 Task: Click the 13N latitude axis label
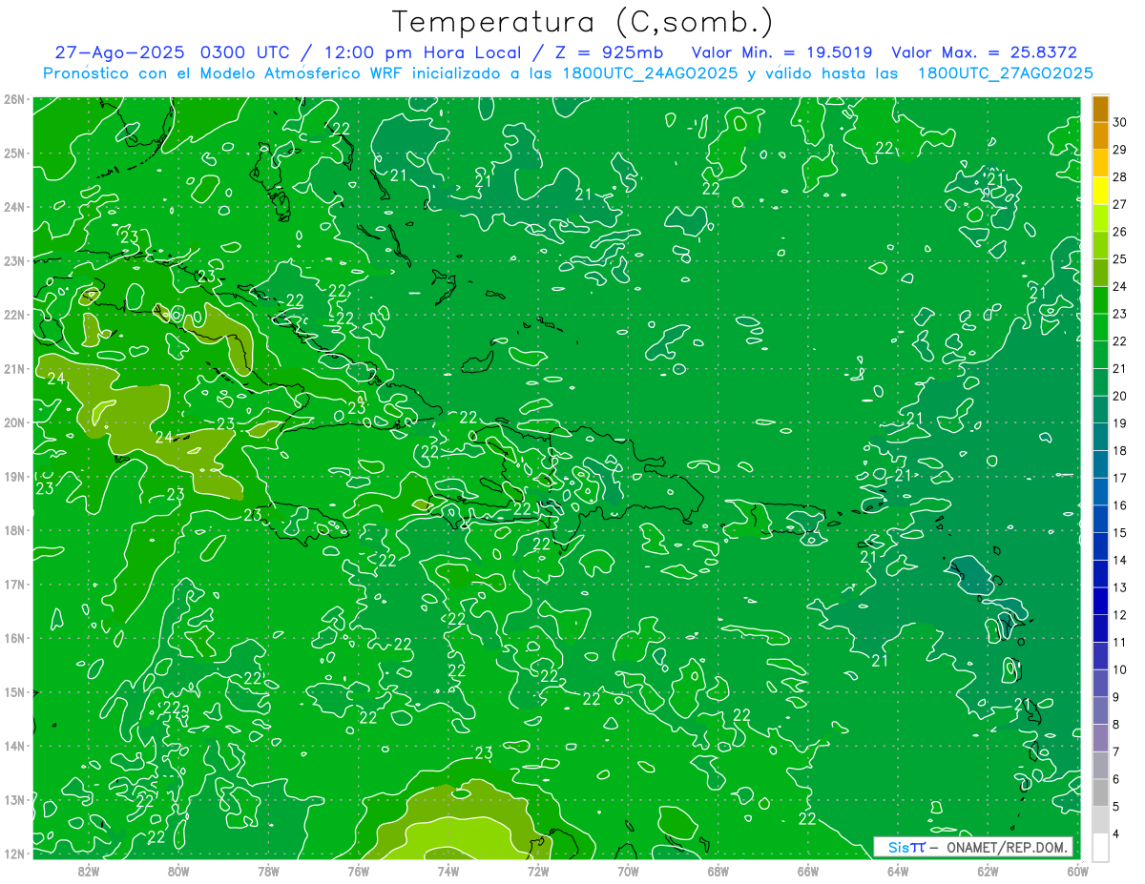14,799
